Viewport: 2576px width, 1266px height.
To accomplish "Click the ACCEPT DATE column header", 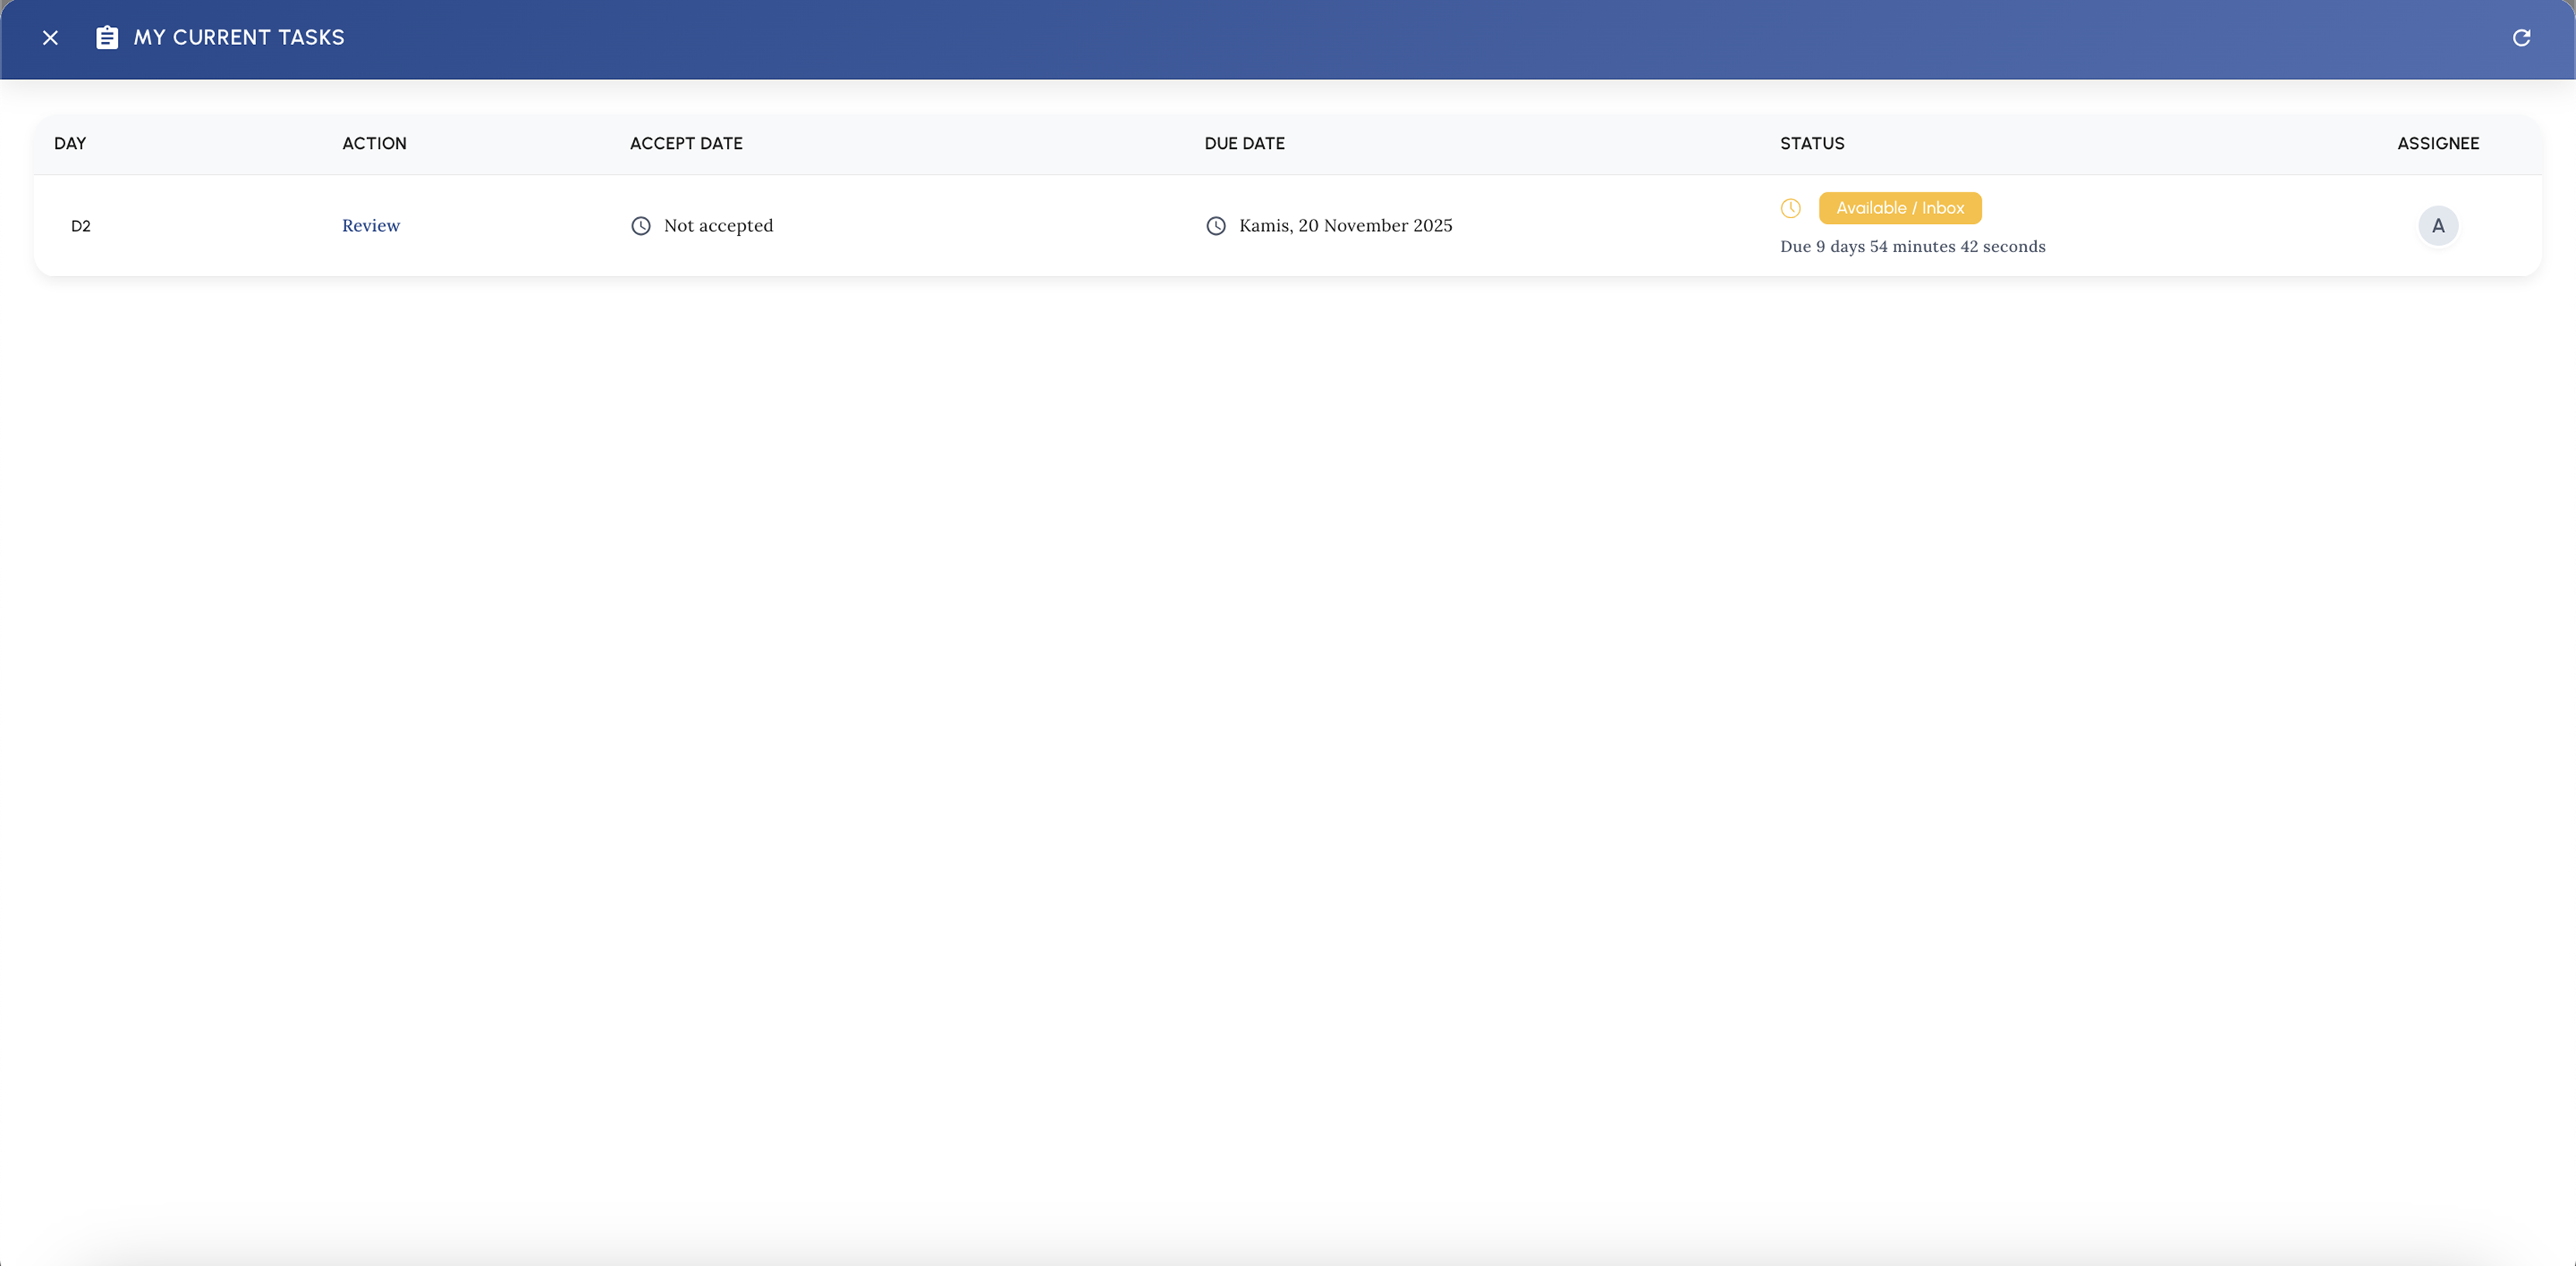I will point(686,144).
